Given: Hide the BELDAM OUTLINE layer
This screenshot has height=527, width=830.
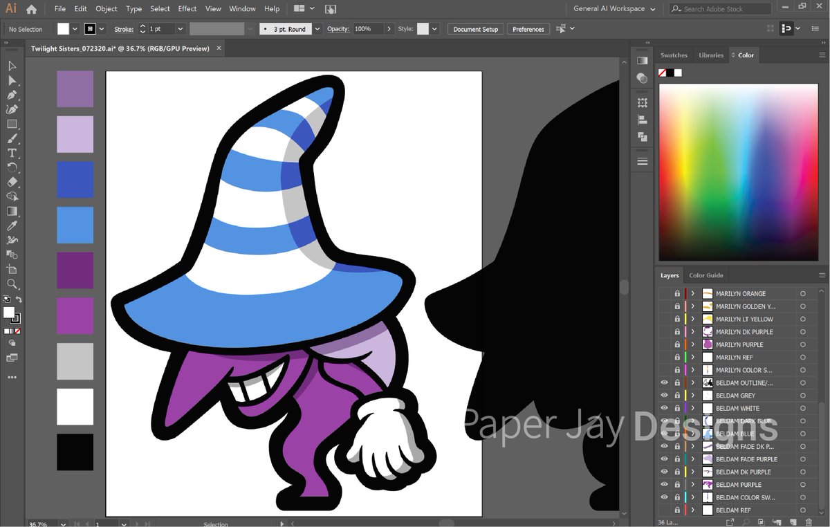Looking at the screenshot, I should point(664,382).
